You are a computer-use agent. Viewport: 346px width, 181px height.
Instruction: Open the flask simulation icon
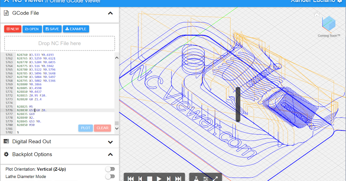pyautogui.click(x=196, y=178)
